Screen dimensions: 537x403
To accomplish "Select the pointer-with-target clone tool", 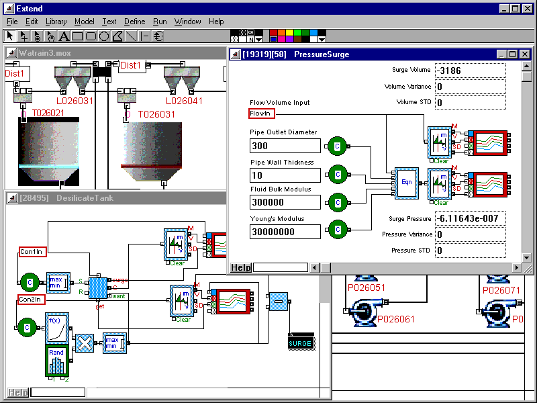I will pyautogui.click(x=37, y=36).
